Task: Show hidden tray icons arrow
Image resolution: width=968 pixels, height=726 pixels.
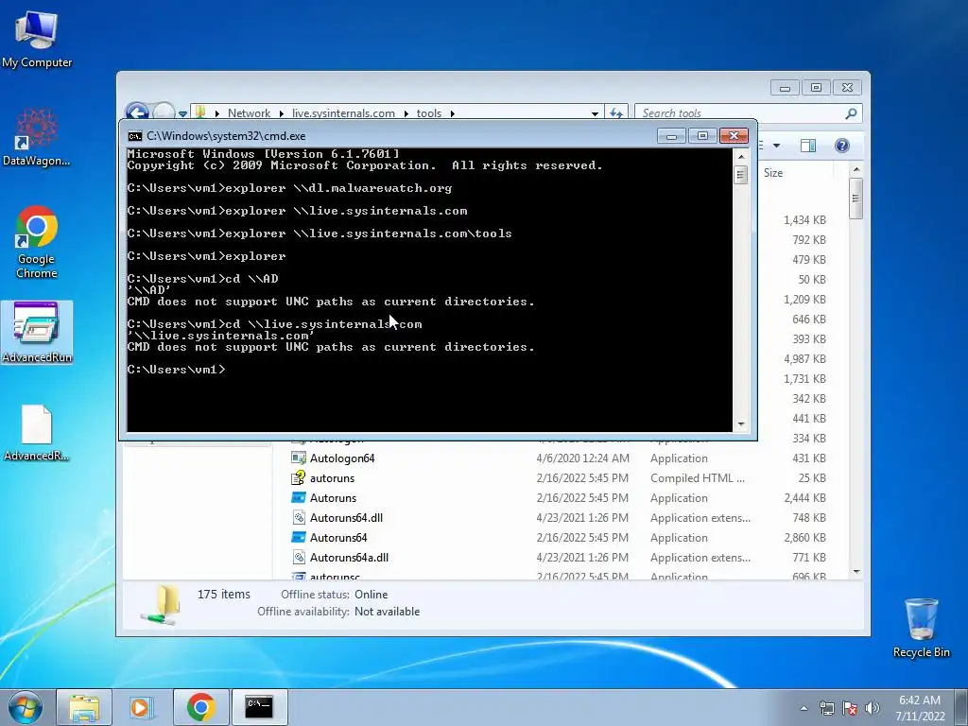Action: pos(804,708)
